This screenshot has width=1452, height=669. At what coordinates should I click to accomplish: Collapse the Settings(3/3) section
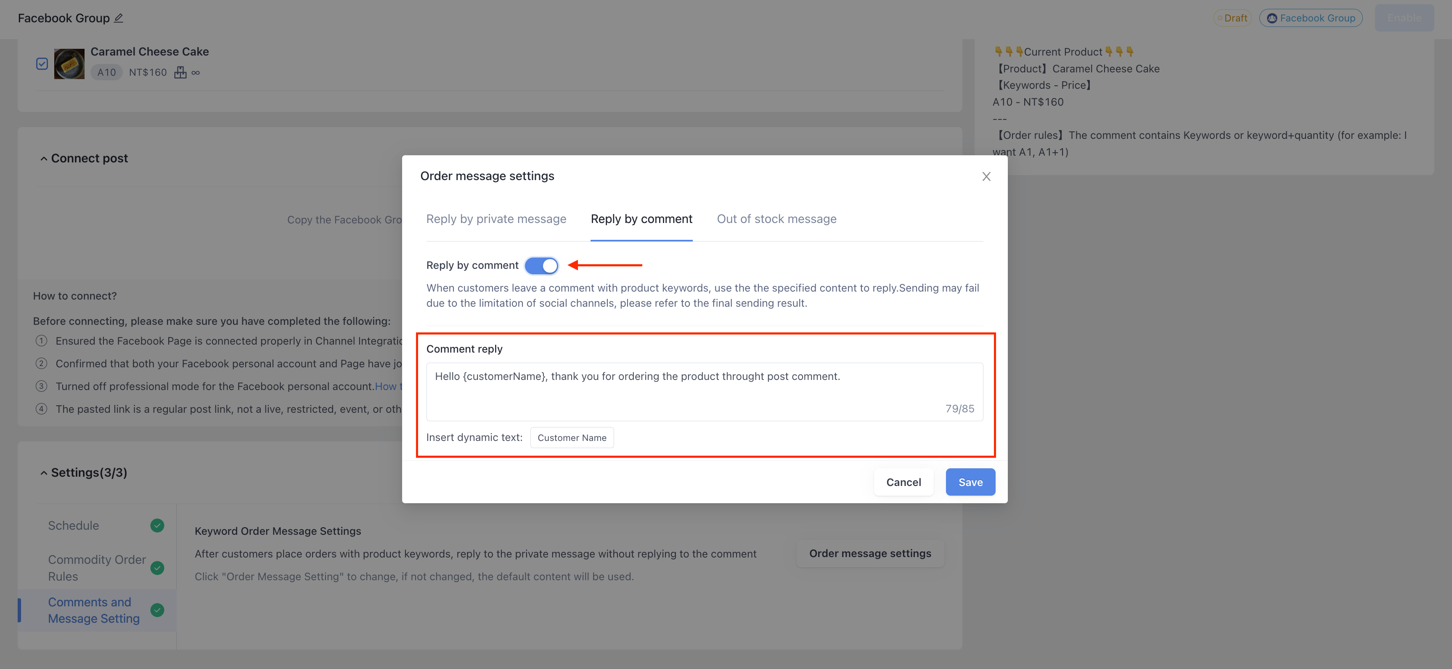point(43,473)
